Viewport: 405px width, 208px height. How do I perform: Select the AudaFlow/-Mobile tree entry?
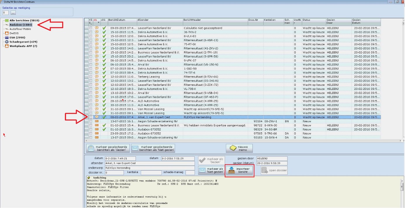tap(20, 29)
